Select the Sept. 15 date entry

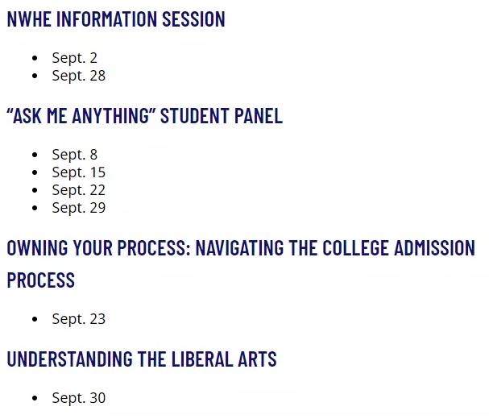tap(79, 172)
